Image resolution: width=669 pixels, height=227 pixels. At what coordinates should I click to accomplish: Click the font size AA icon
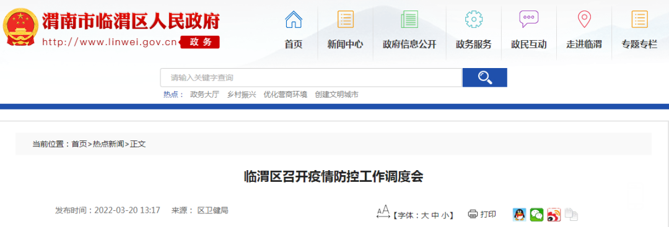coord(383,212)
